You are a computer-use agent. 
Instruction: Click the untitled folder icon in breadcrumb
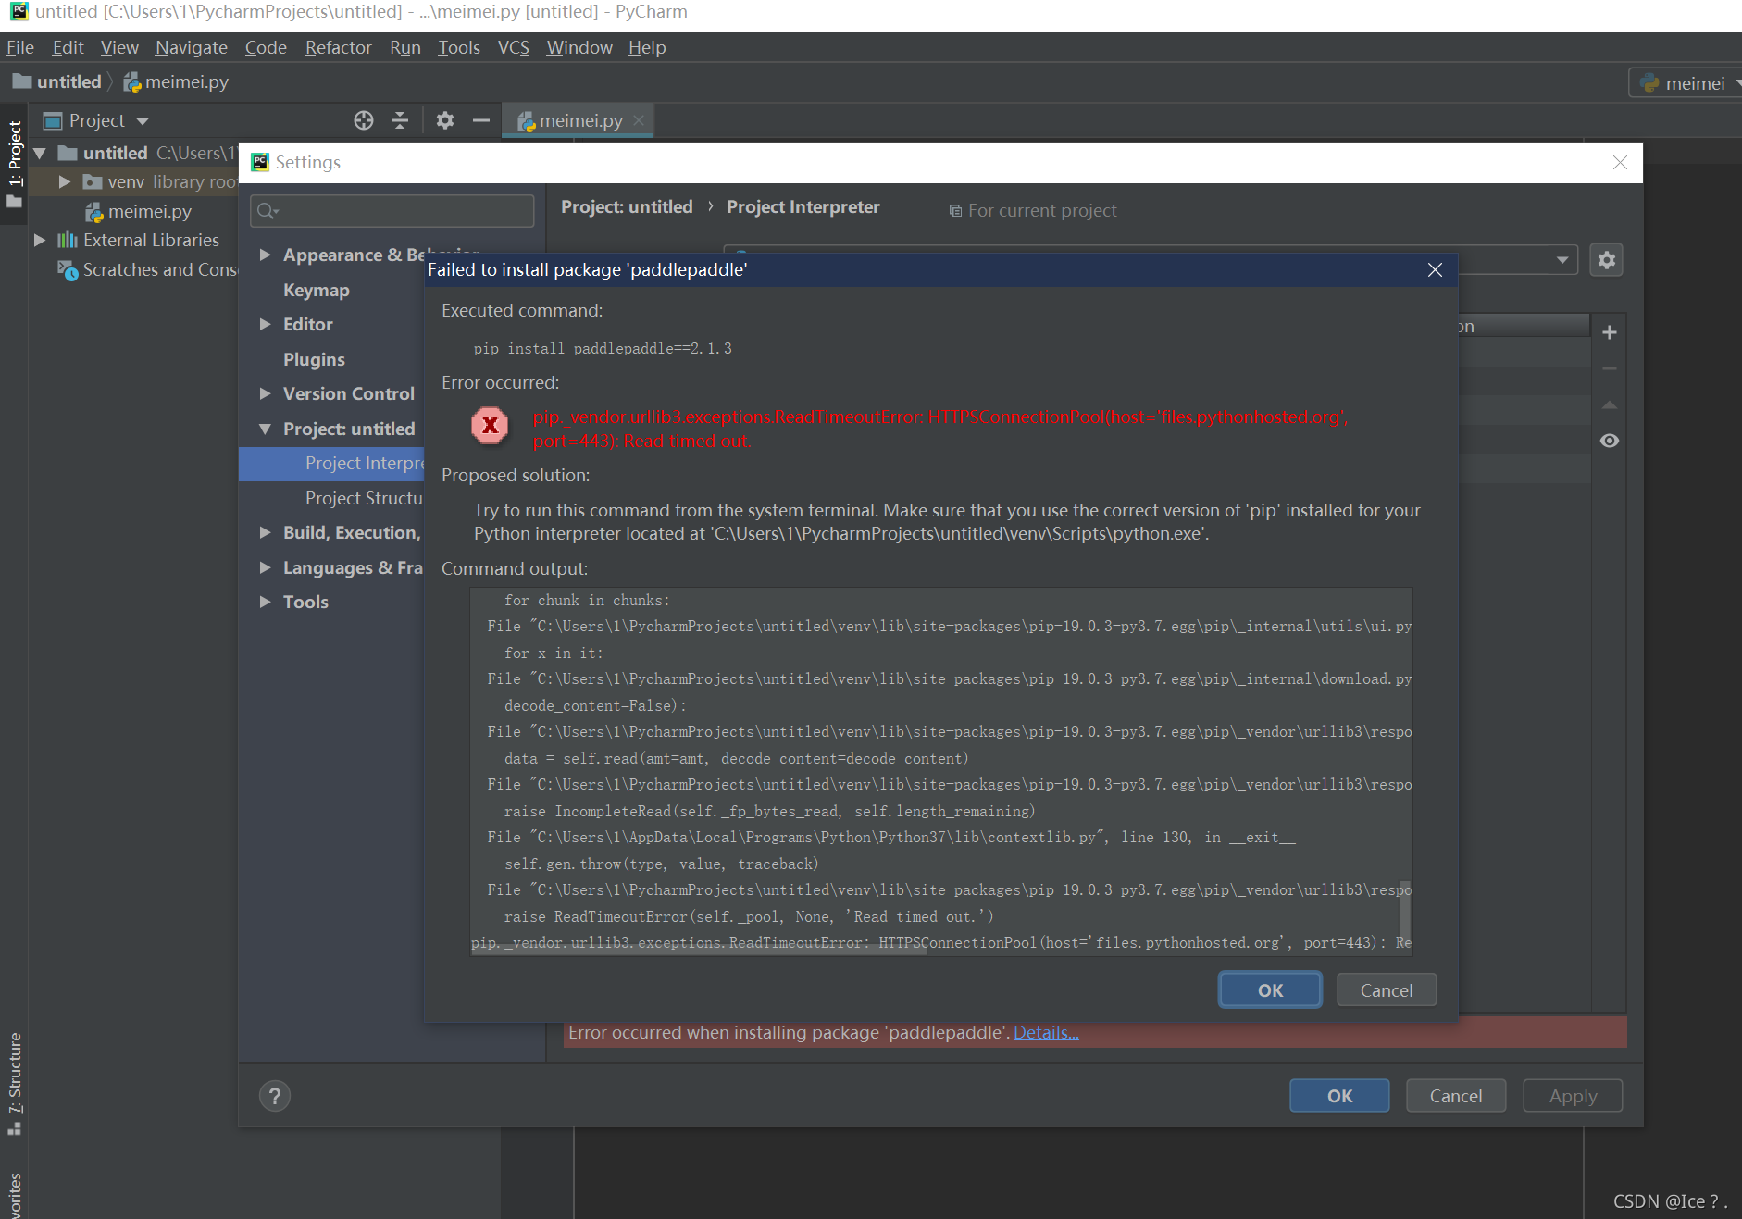tap(22, 81)
